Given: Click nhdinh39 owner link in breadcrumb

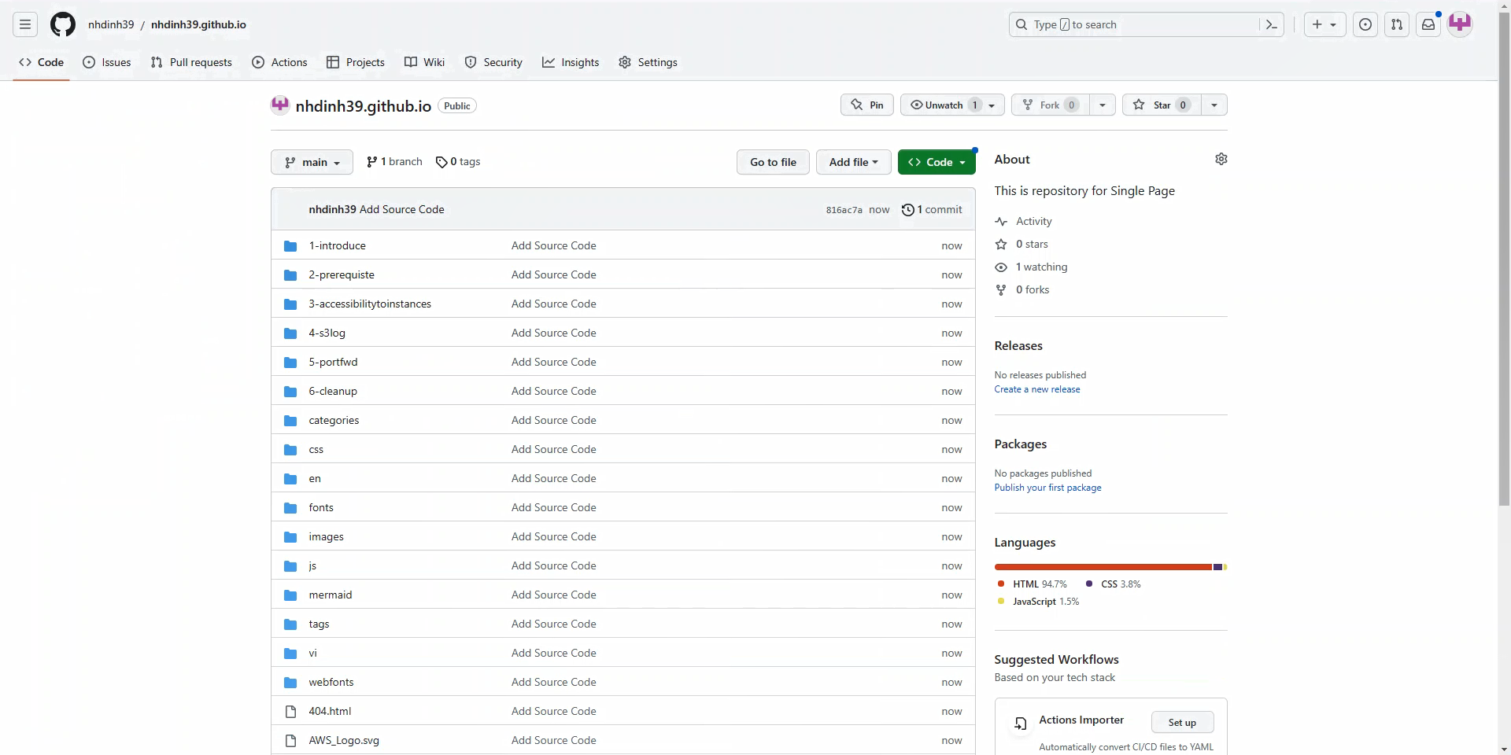Looking at the screenshot, I should click(111, 24).
